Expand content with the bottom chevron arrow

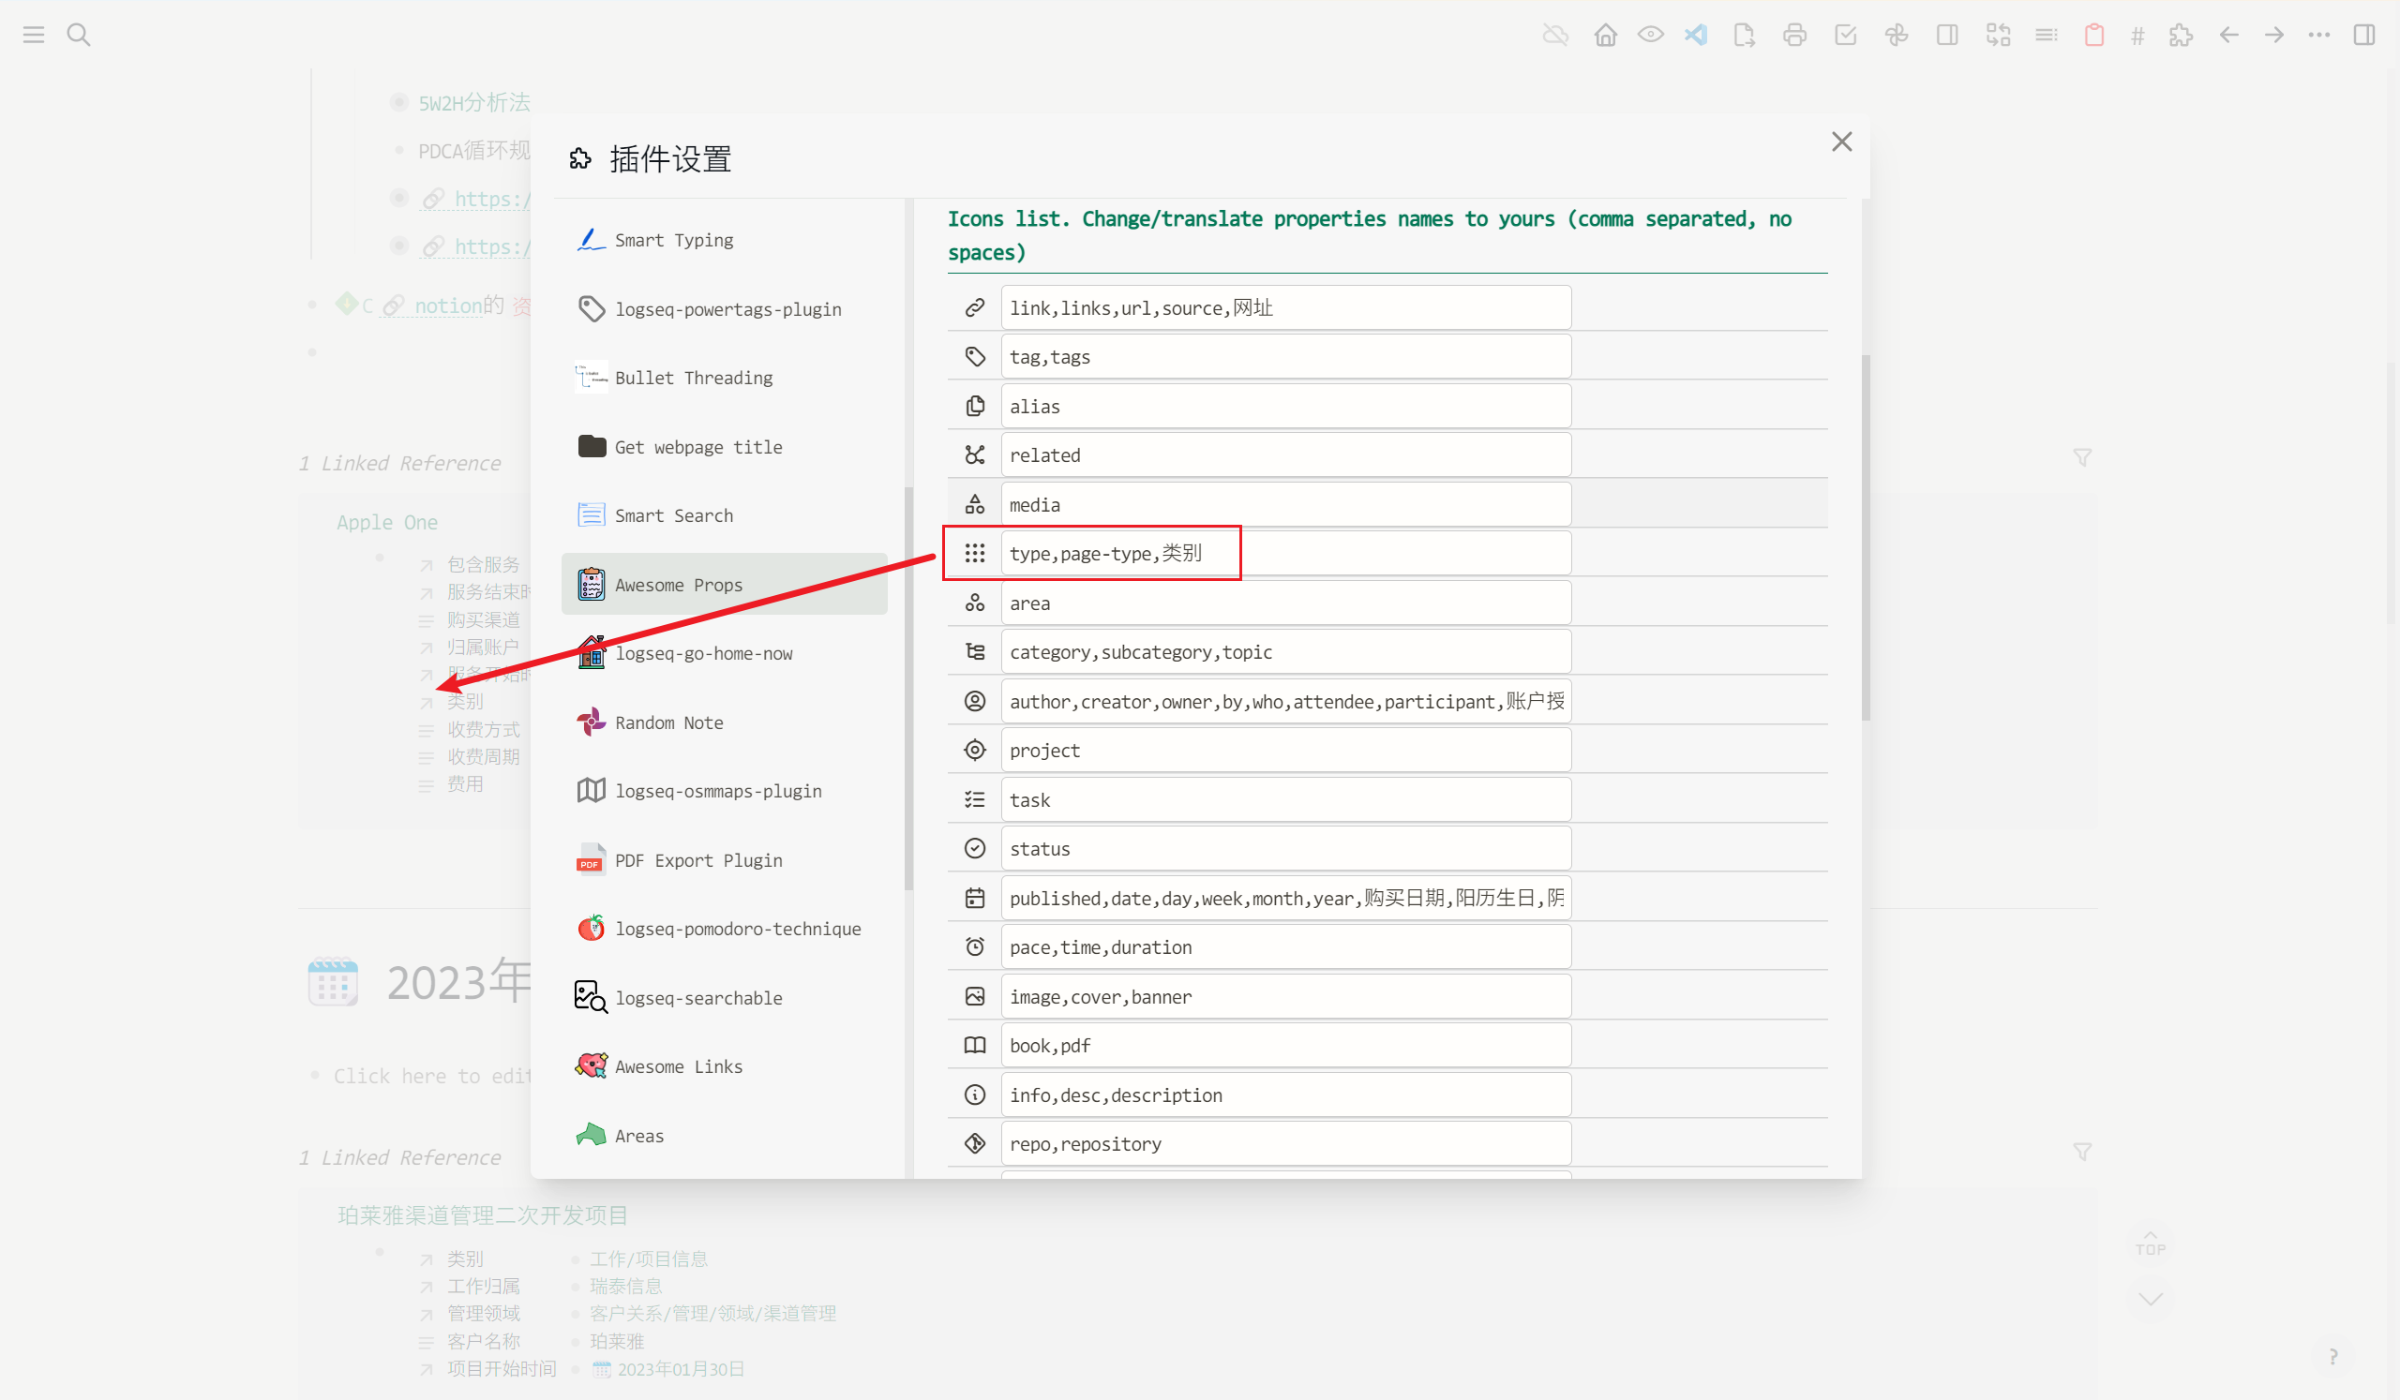[x=2151, y=1297]
